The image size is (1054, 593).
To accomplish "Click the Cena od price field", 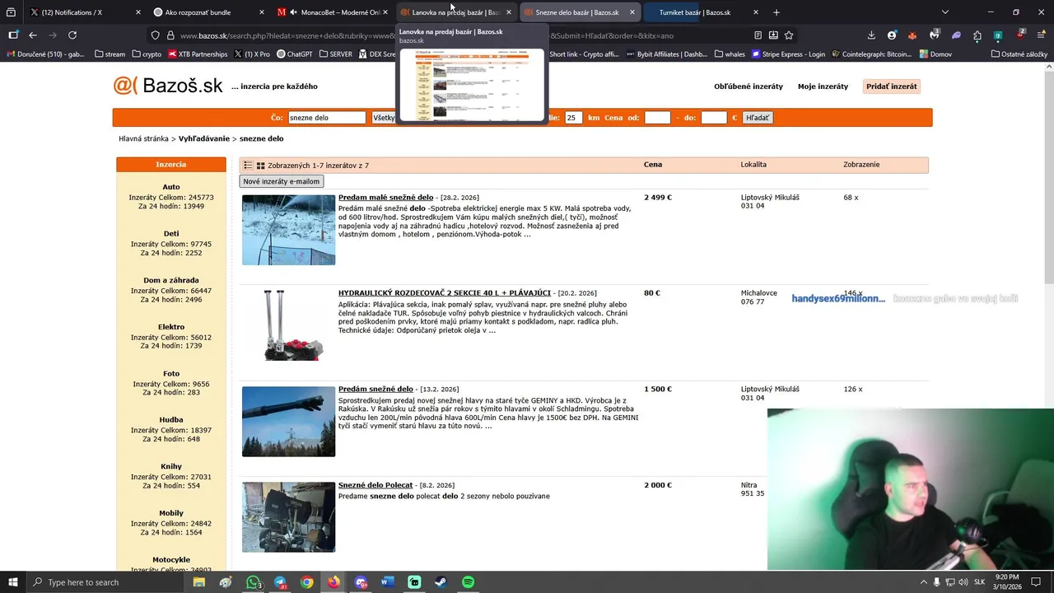I will [657, 118].
